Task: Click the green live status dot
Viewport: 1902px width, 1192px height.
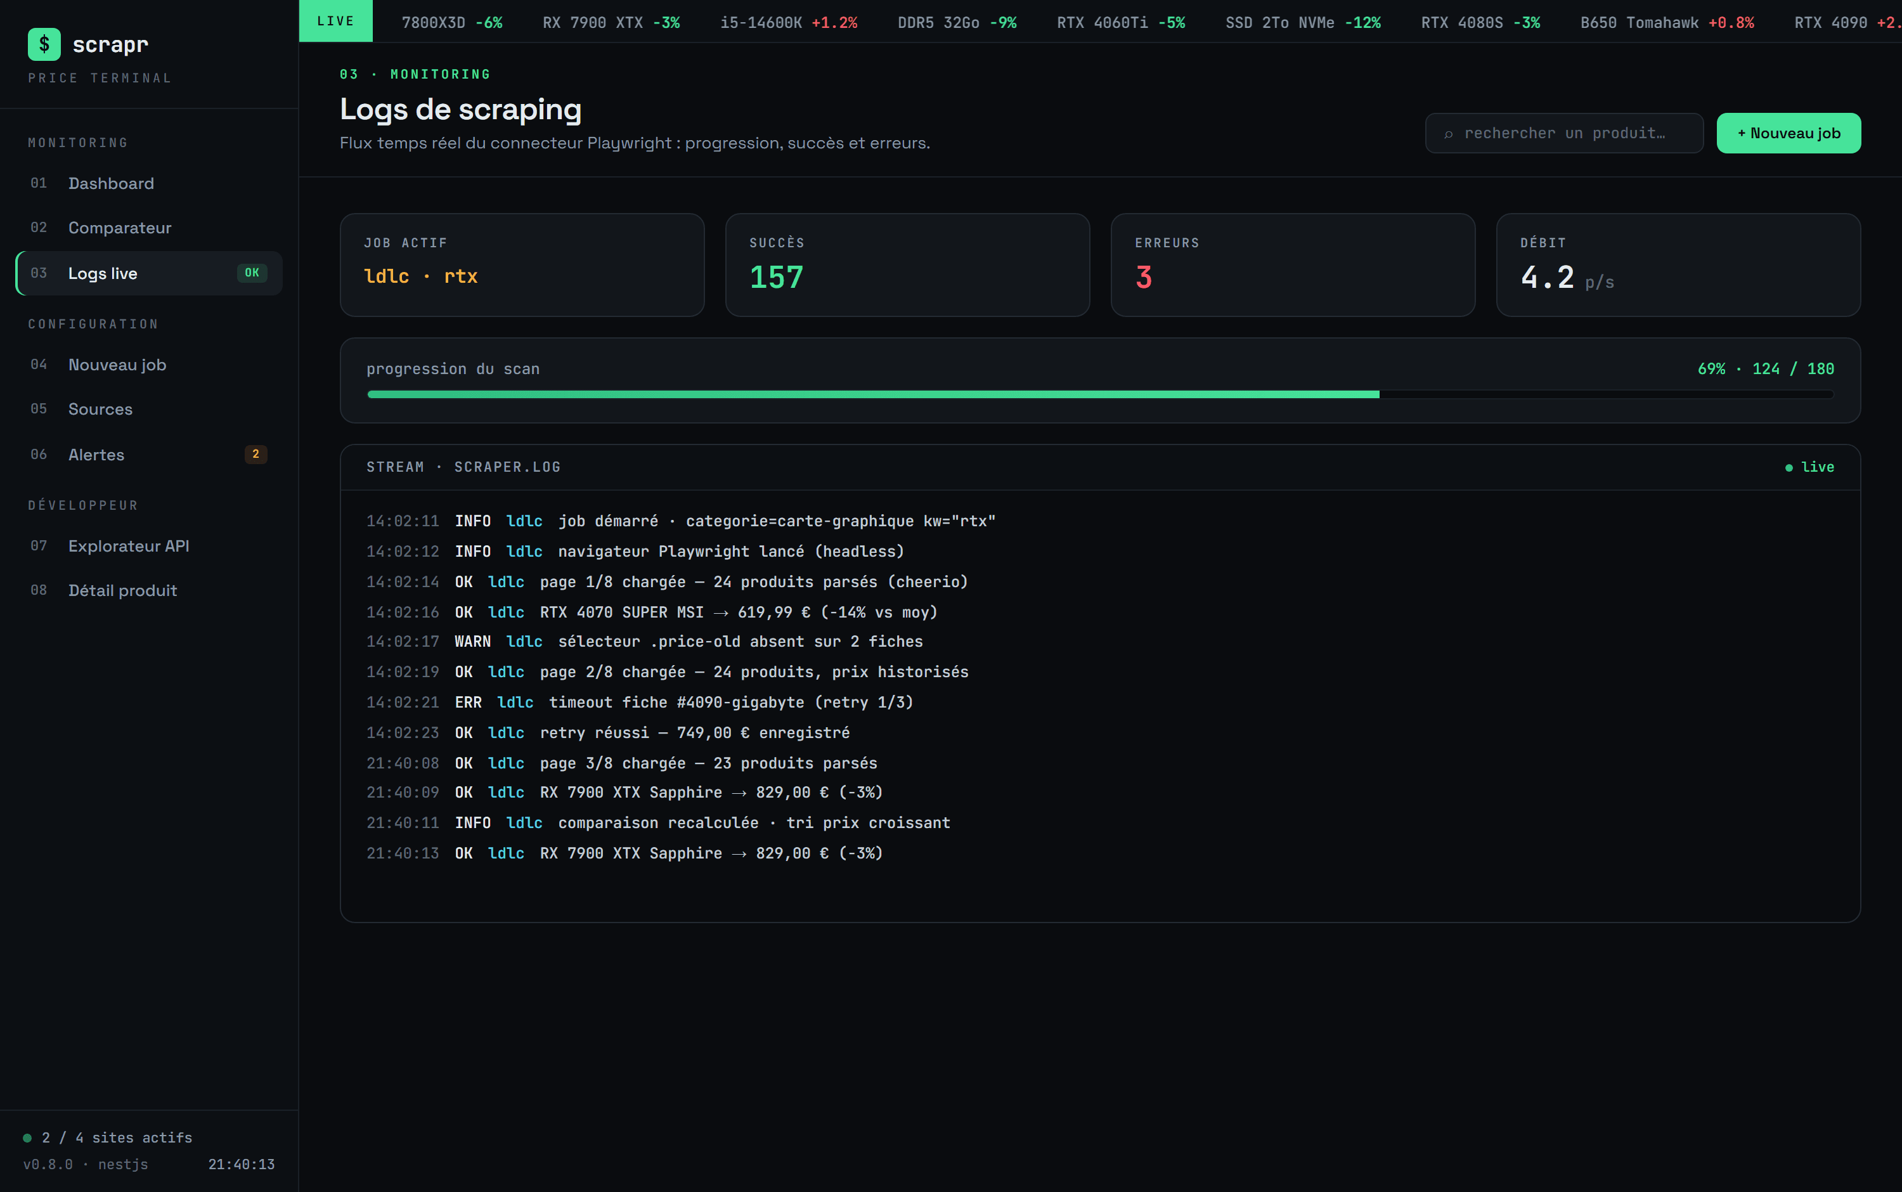Action: [1789, 467]
